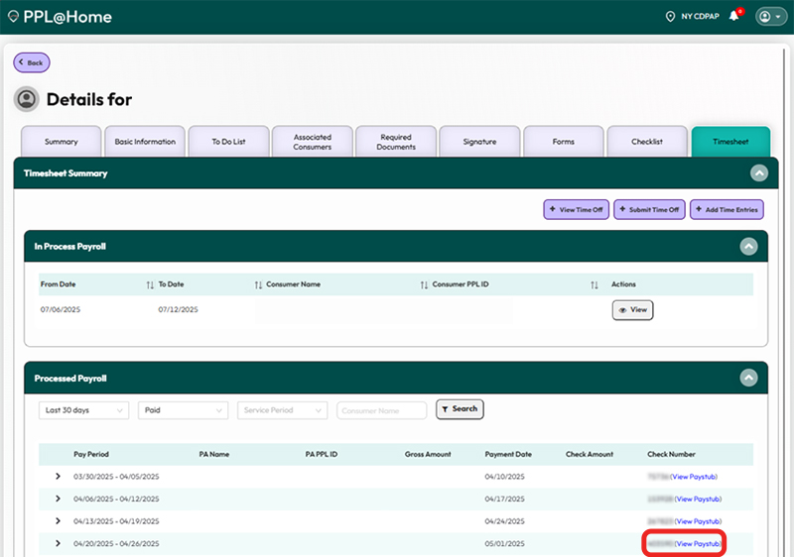Open the Forms tab

coord(563,142)
